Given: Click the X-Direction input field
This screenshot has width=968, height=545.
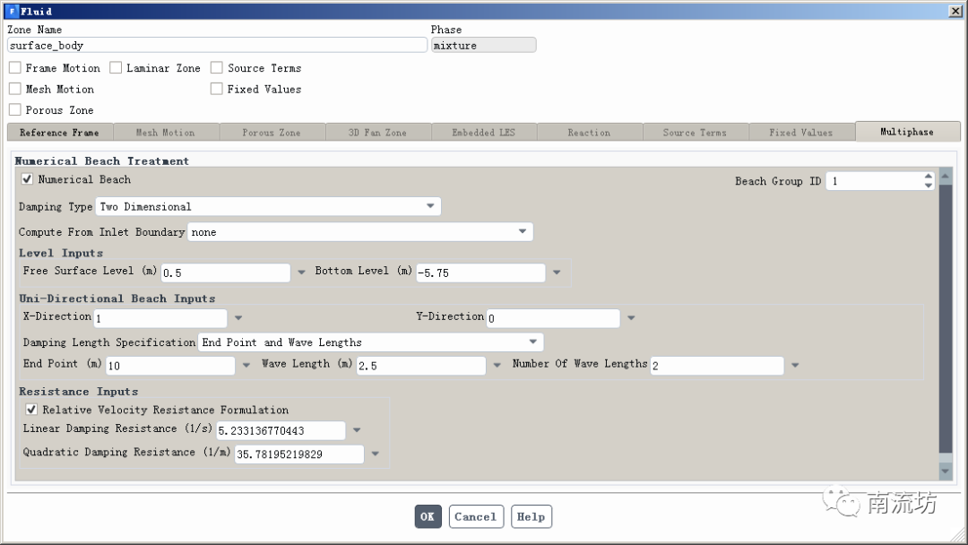Looking at the screenshot, I should (x=160, y=318).
